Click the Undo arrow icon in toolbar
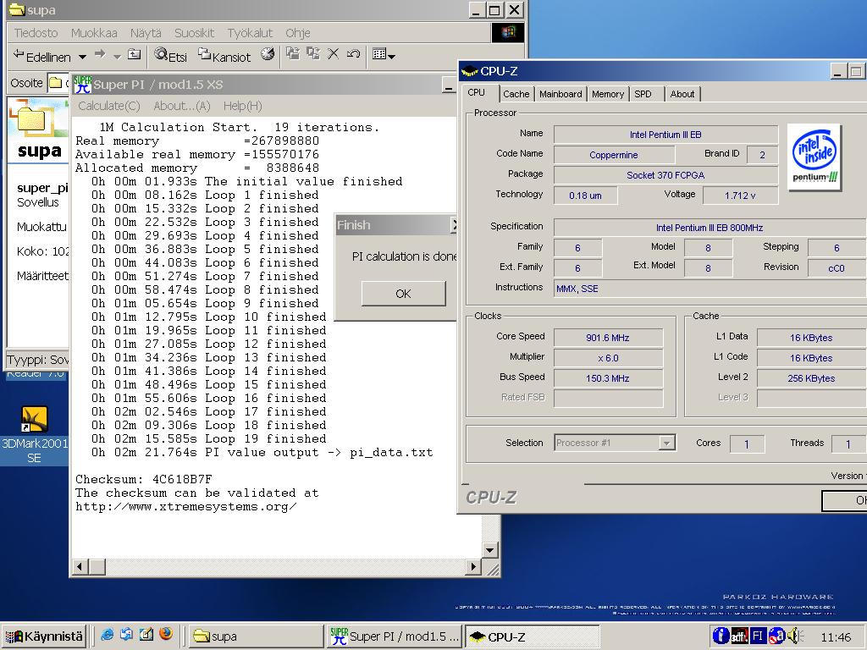The height and width of the screenshot is (650, 867). click(x=353, y=53)
